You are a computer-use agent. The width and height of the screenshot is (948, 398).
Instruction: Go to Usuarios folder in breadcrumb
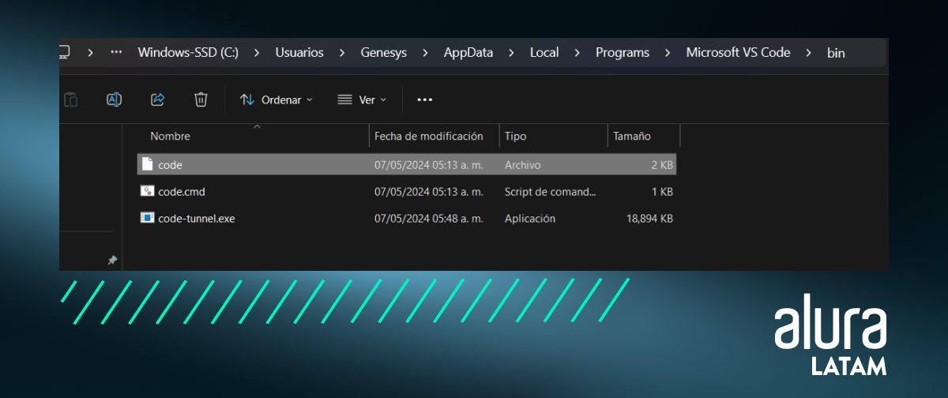coord(299,53)
